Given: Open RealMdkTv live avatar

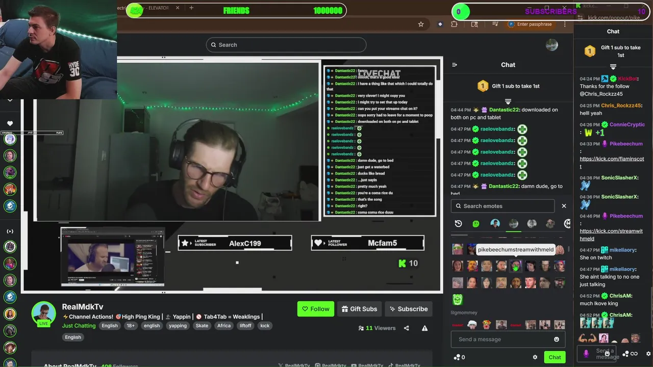Looking at the screenshot, I should click(x=44, y=314).
